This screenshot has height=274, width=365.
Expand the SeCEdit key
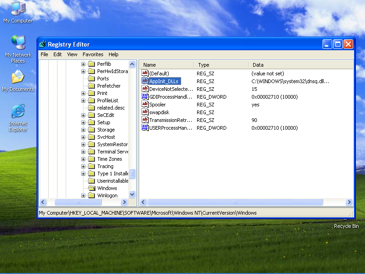(x=83, y=115)
